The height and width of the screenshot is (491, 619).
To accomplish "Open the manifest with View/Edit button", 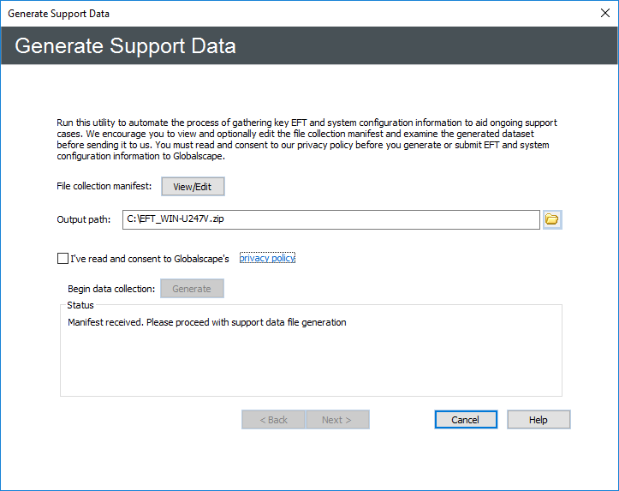I will (x=193, y=186).
